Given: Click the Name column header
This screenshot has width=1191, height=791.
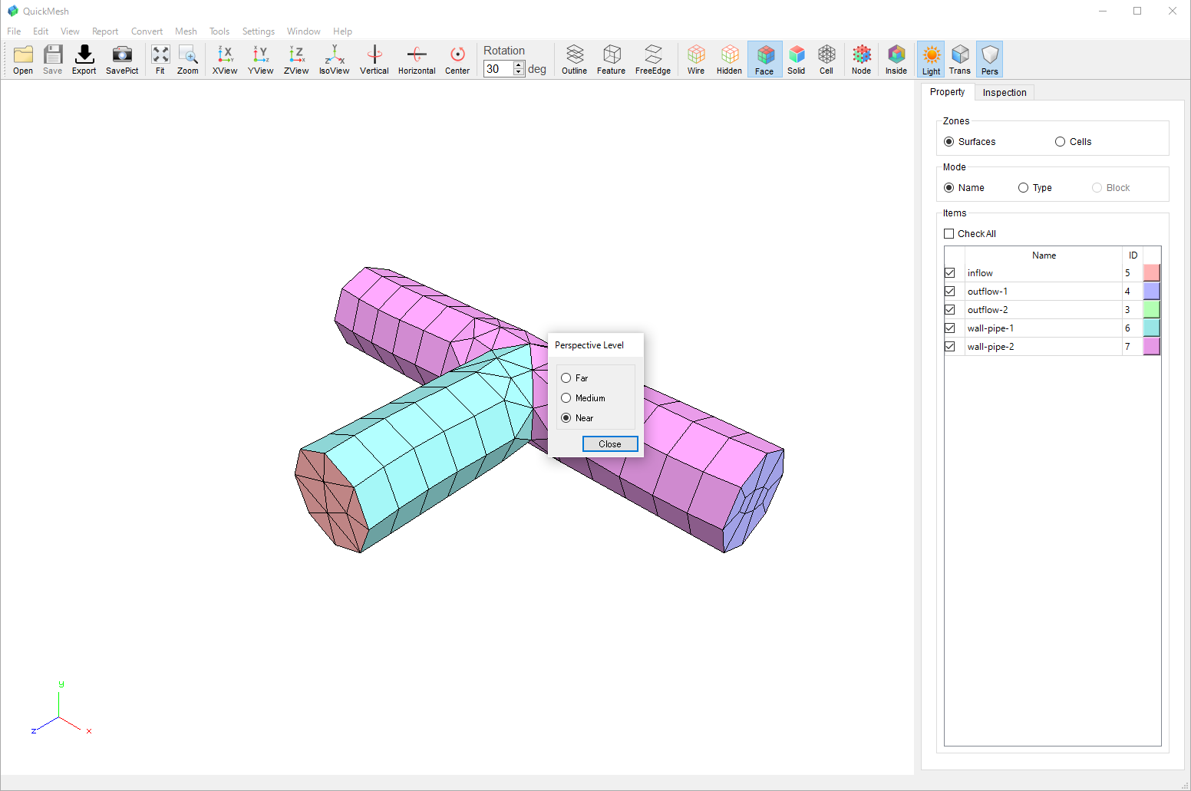Looking at the screenshot, I should click(x=1044, y=255).
